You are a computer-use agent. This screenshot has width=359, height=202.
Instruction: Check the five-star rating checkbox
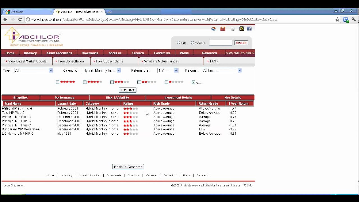(x=57, y=82)
